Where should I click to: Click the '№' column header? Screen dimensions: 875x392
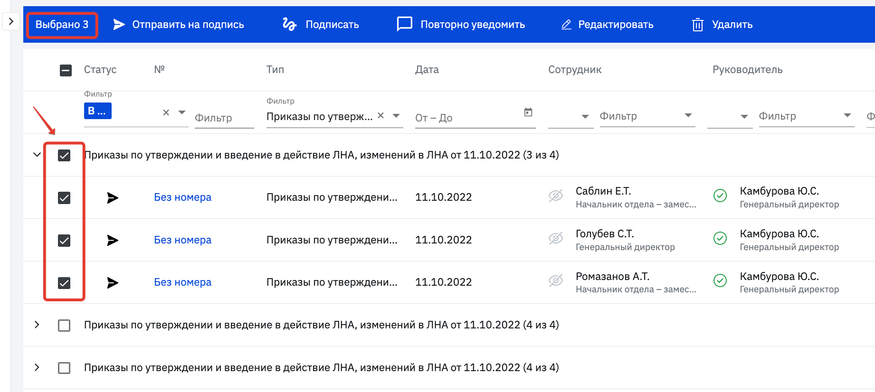click(160, 70)
